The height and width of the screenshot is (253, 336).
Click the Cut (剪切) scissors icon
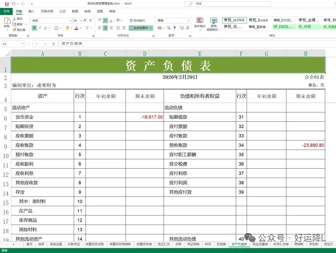coord(14,19)
